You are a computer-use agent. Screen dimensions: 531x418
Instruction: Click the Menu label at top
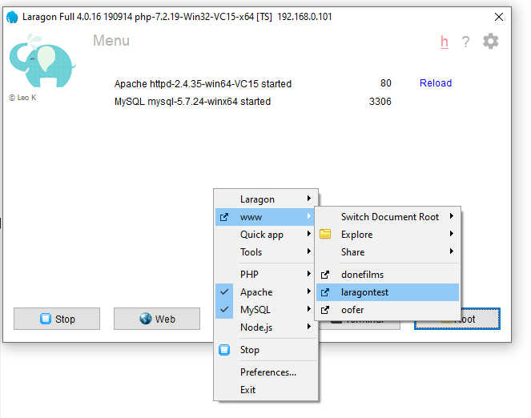click(x=111, y=41)
